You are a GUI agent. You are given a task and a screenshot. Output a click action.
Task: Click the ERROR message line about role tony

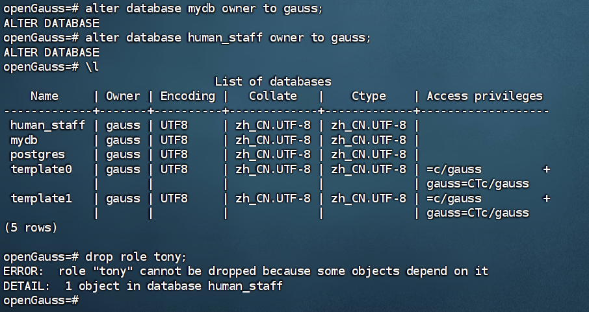coord(245,270)
